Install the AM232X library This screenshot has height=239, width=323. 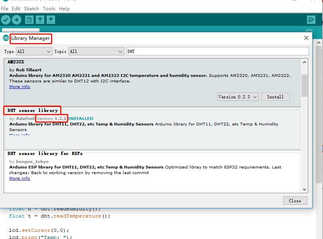[x=276, y=97]
